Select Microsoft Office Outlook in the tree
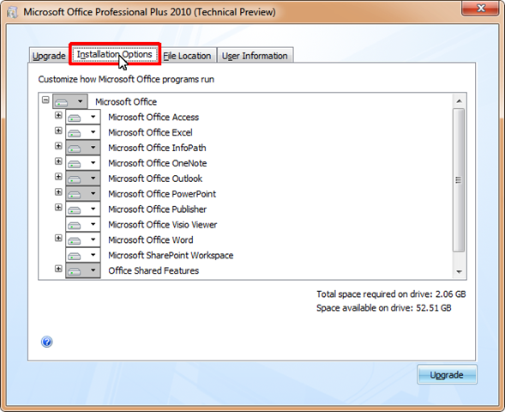Image resolution: width=505 pixels, height=412 pixels. (x=155, y=179)
